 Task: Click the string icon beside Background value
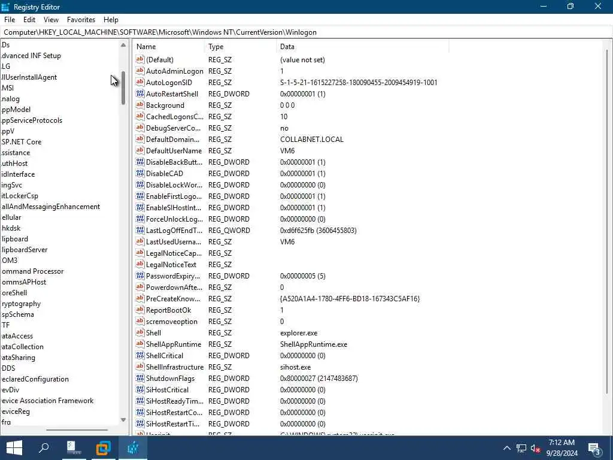click(139, 105)
